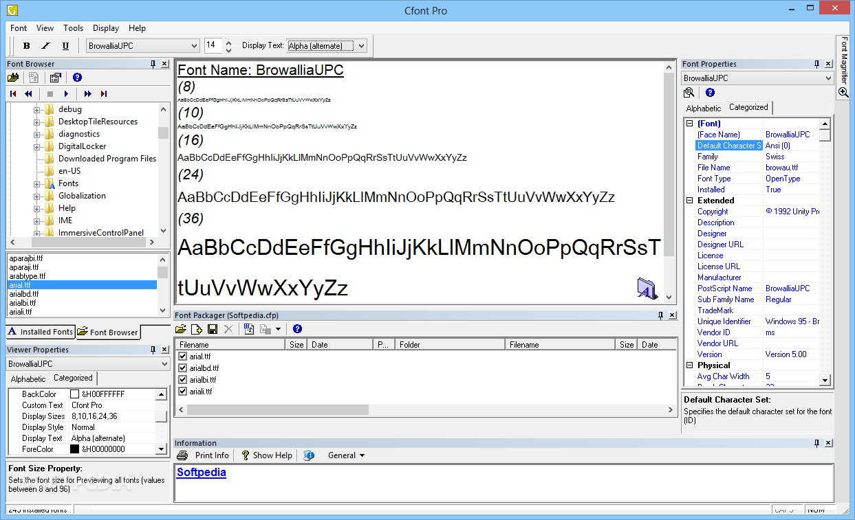Open the Font menu
The image size is (855, 520).
click(x=19, y=28)
